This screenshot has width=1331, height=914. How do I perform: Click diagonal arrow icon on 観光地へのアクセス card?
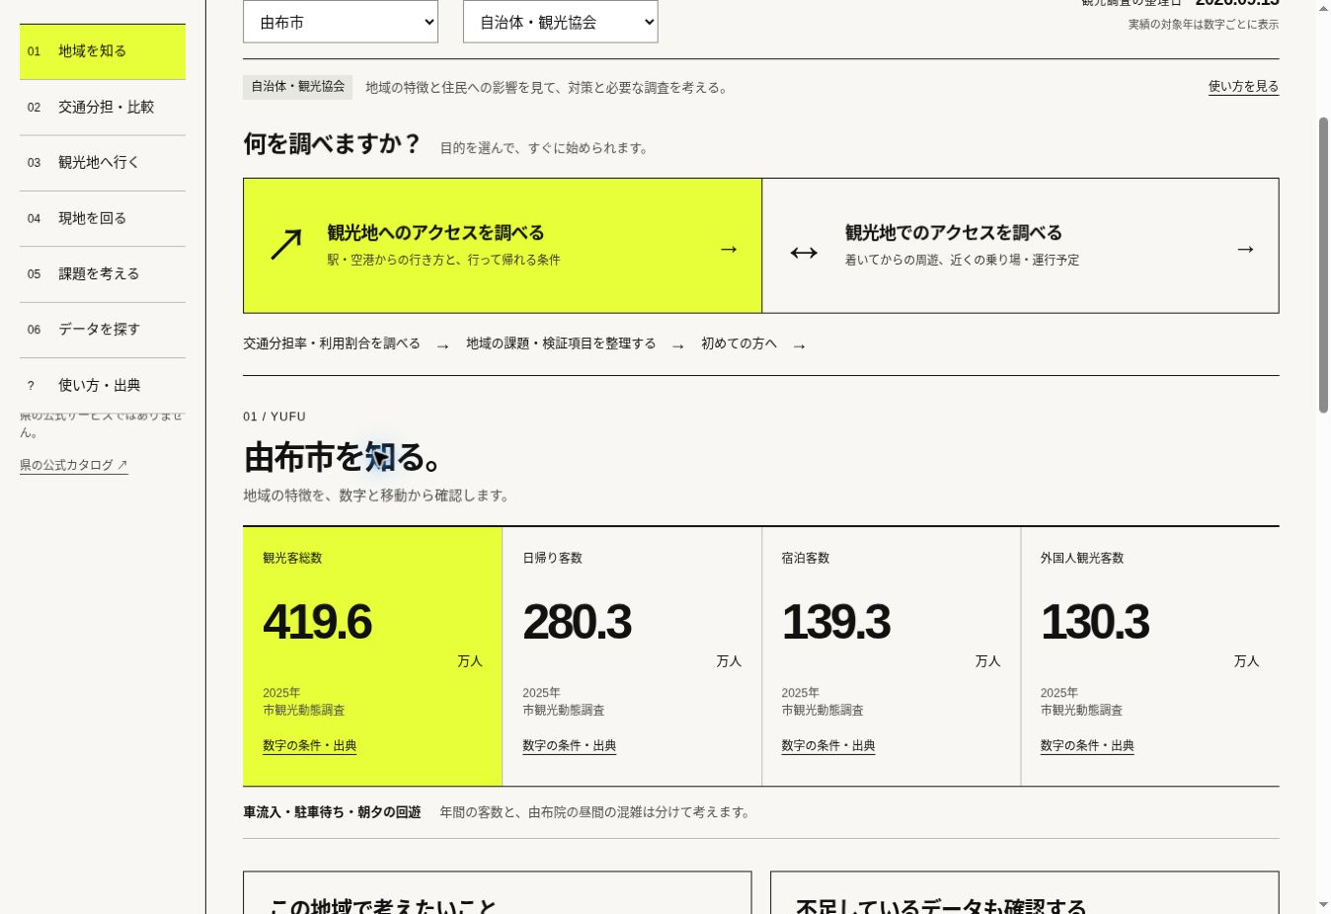coord(286,245)
